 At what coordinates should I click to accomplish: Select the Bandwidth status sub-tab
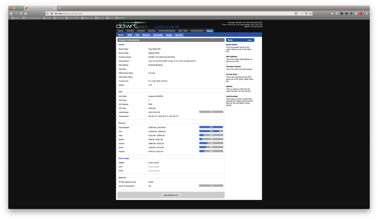pos(158,35)
